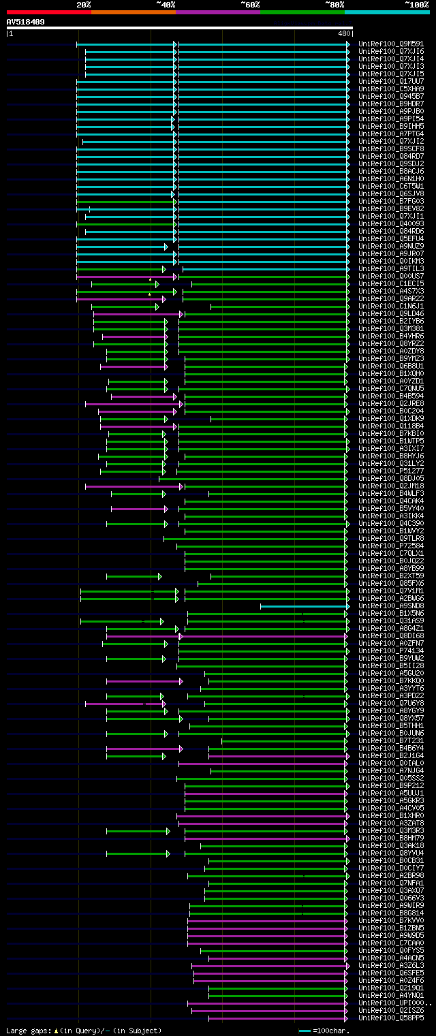436x1036 pixels.
Task: Open hit UniRef100_B9HDR7
Action: [x=391, y=104]
